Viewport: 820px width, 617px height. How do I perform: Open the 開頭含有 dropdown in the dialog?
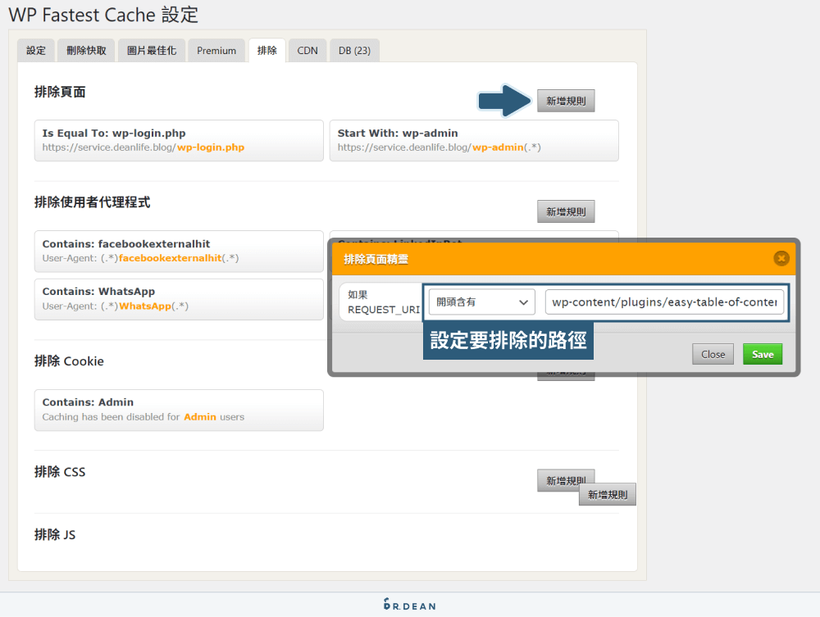(481, 302)
